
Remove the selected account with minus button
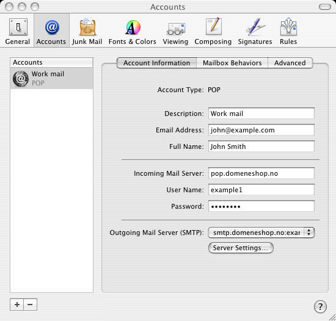30,305
